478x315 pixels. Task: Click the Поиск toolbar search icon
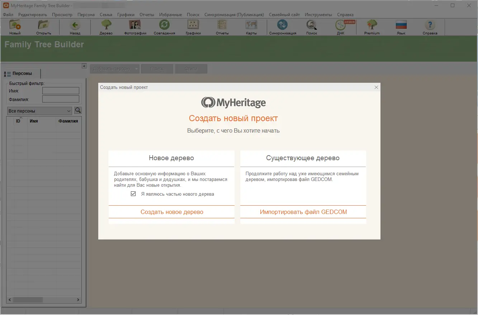(x=312, y=27)
